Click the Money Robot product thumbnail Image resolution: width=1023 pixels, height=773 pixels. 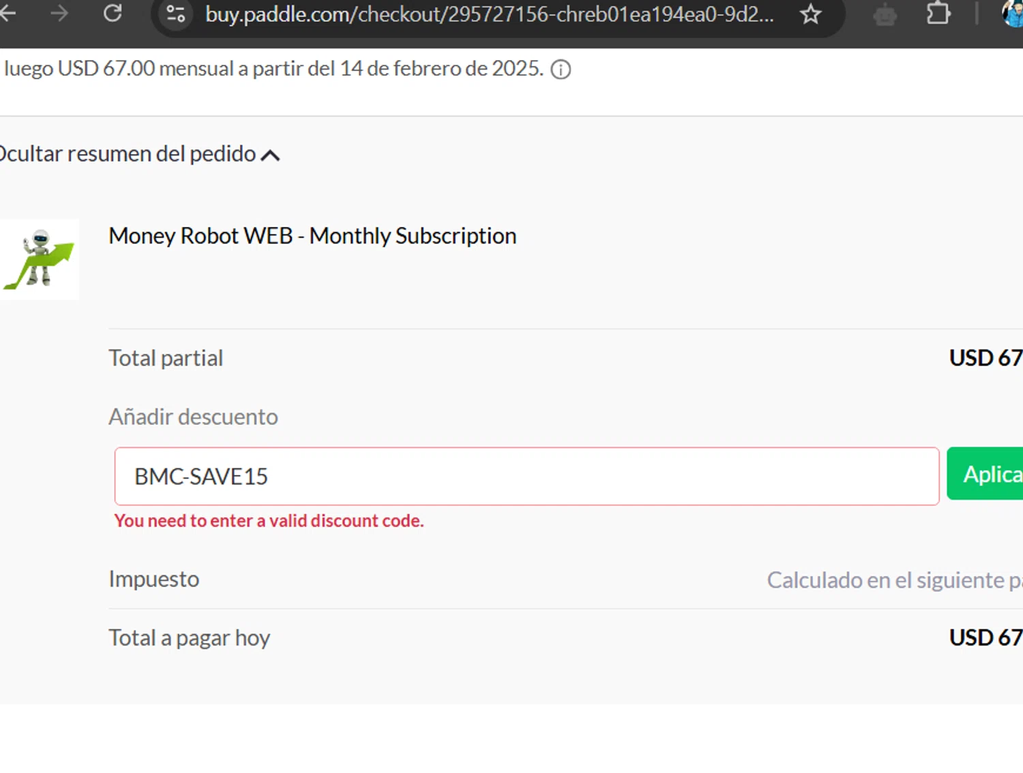(x=39, y=260)
